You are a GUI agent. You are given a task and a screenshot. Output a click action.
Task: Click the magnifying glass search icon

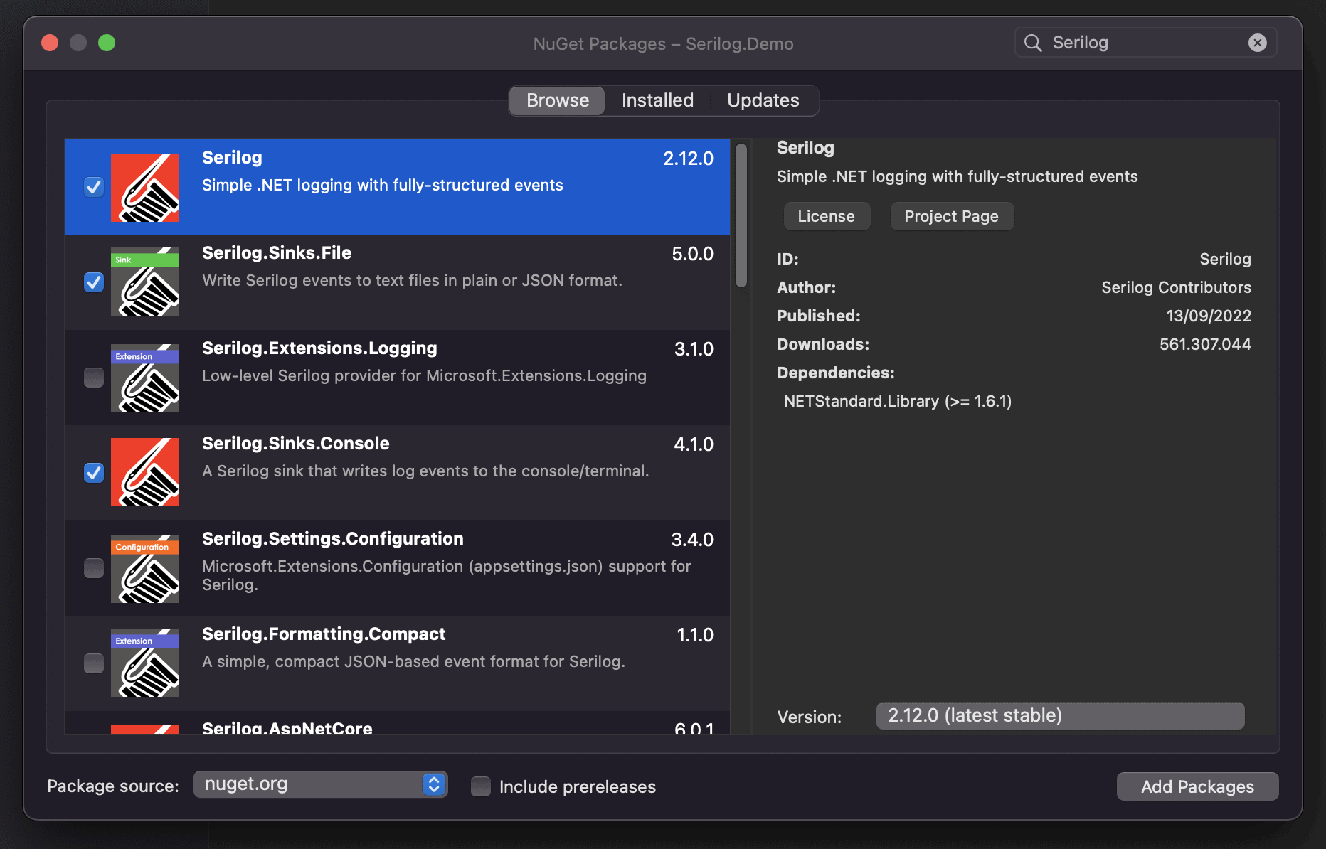1033,43
